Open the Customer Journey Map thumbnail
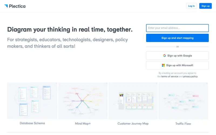Screen dimensions: 216x135 coord(133,101)
